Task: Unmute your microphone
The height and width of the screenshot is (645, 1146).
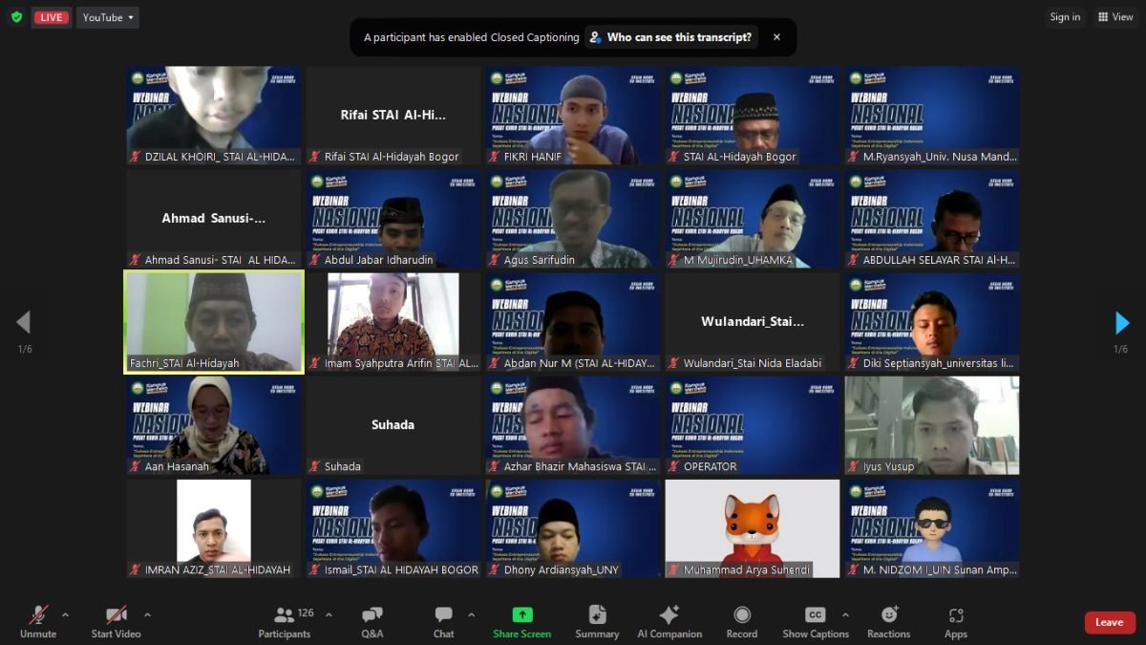Action: [38, 621]
